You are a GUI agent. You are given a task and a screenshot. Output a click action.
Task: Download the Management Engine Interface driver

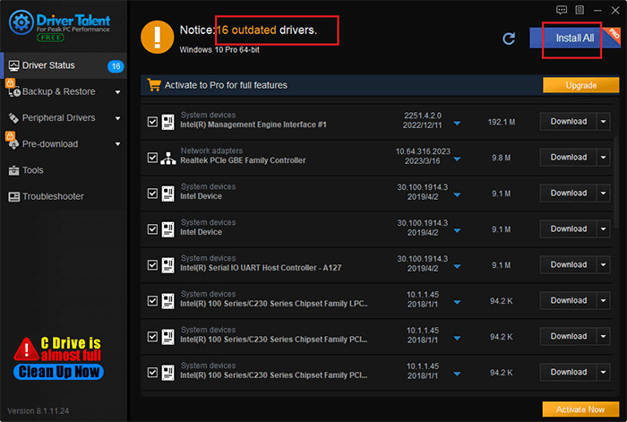[x=568, y=122]
